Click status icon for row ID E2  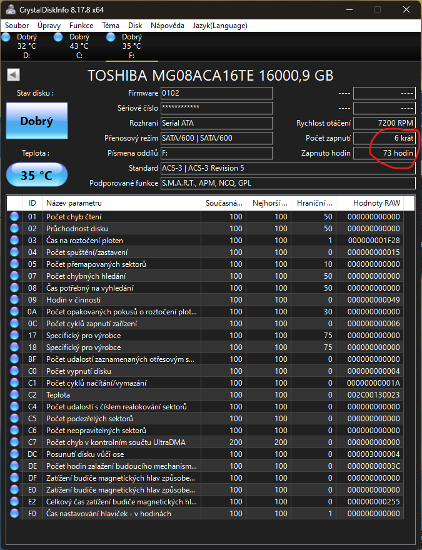pyautogui.click(x=14, y=502)
